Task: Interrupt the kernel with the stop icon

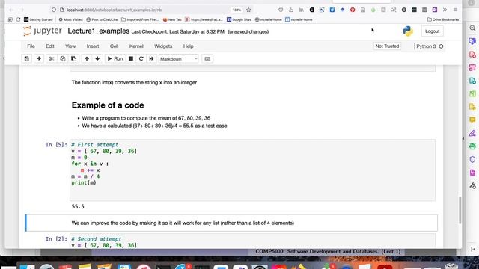Action: (x=131, y=58)
